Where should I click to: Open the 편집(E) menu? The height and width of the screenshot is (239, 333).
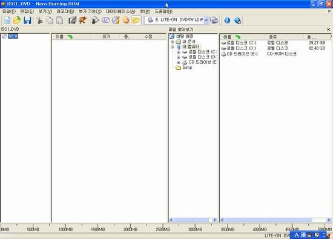pyautogui.click(x=27, y=11)
